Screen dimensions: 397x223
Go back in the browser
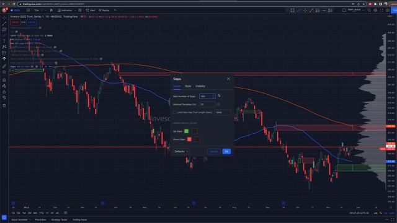pyautogui.click(x=3, y=4)
